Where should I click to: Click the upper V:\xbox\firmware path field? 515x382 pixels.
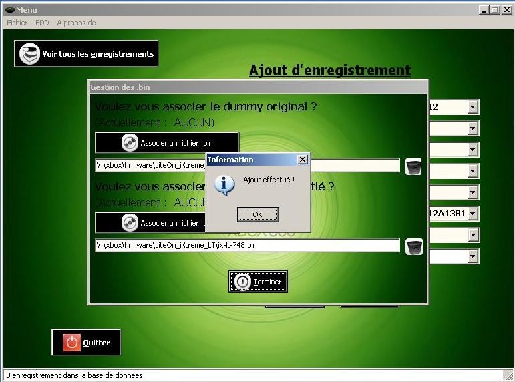(x=247, y=165)
